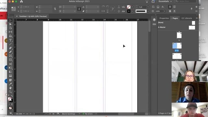The image size is (208, 117).
Task: Select spread 2-3 thumbnail in Pages panel
Action: pos(177,46)
